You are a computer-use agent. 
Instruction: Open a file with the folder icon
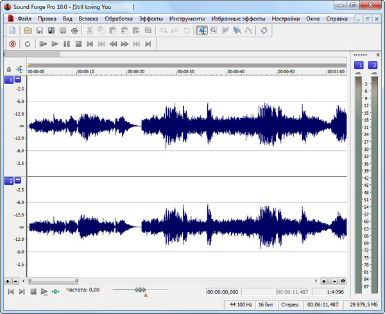28,30
